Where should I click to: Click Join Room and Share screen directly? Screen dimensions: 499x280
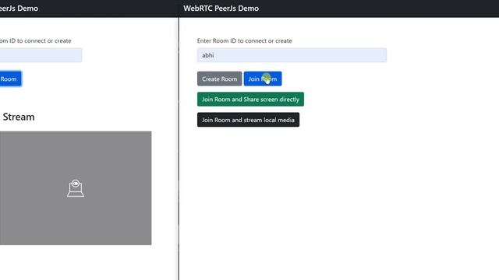[250, 100]
